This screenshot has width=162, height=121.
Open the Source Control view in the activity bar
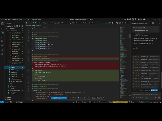[x=2, y=32]
